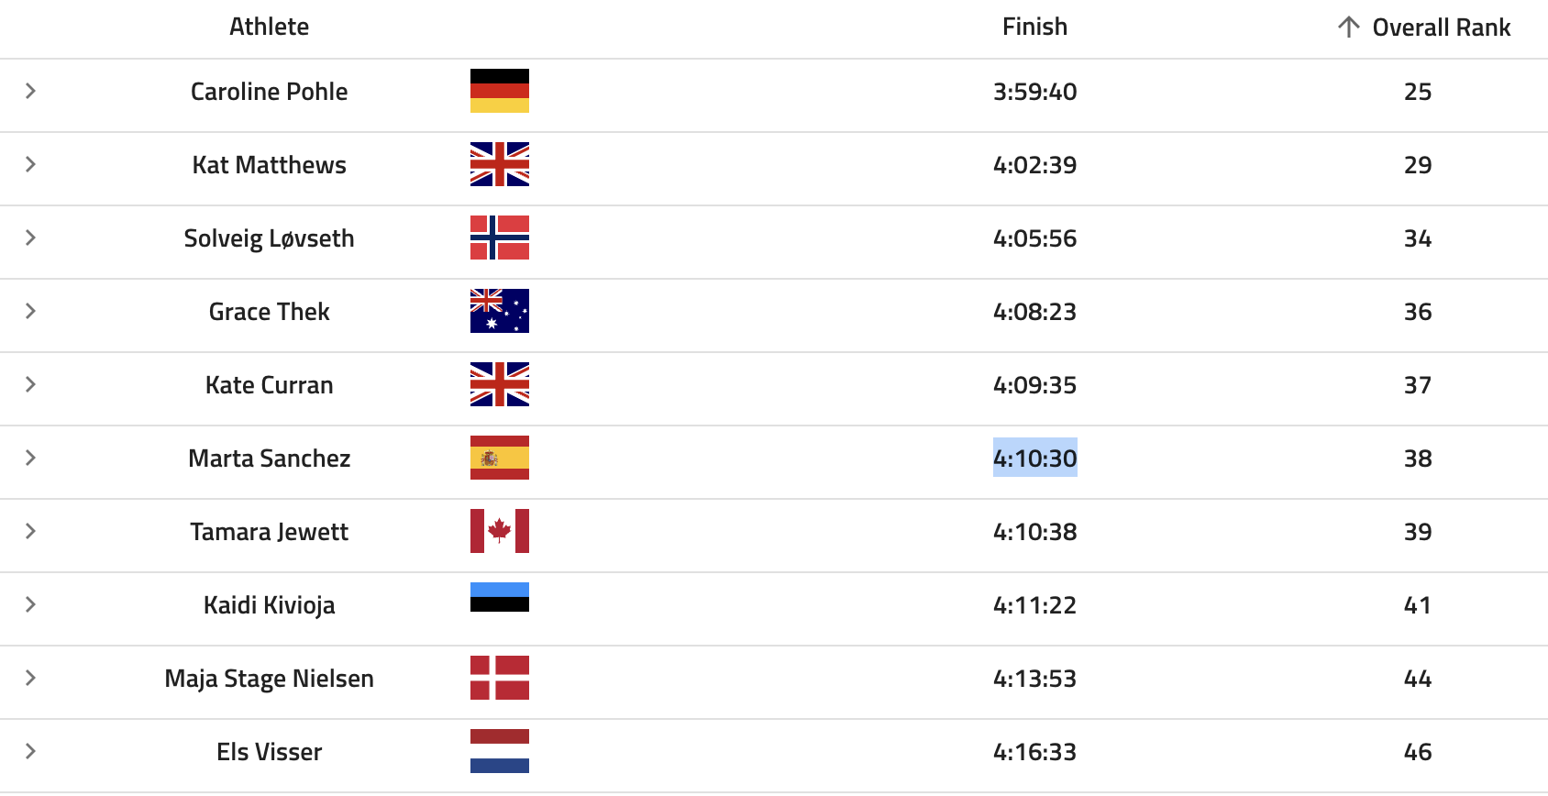Sort by the Finish column header

(1034, 27)
